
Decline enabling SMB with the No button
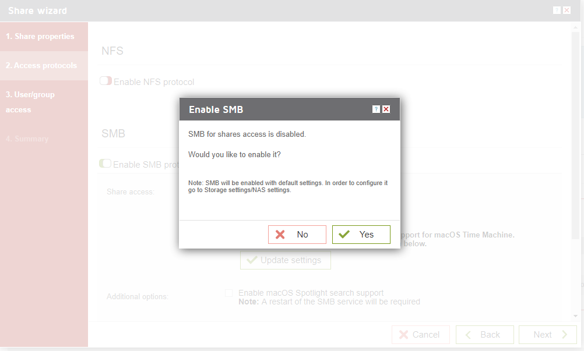pos(297,235)
